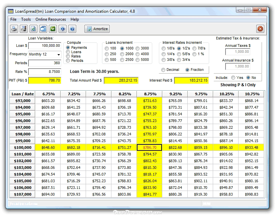Select the $998.83 payment cell

(x=251, y=194)
